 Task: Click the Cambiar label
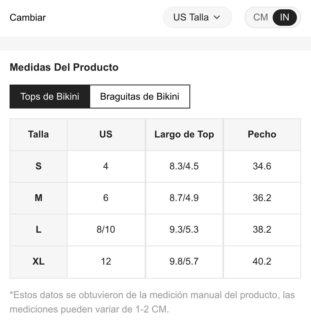coord(28,18)
